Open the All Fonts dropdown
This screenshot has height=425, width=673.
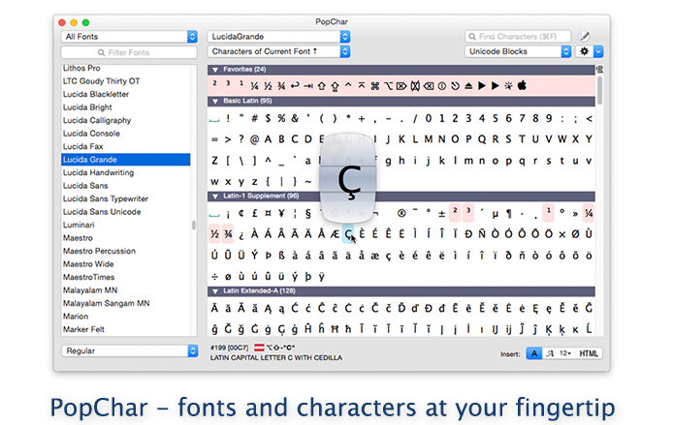click(x=128, y=37)
